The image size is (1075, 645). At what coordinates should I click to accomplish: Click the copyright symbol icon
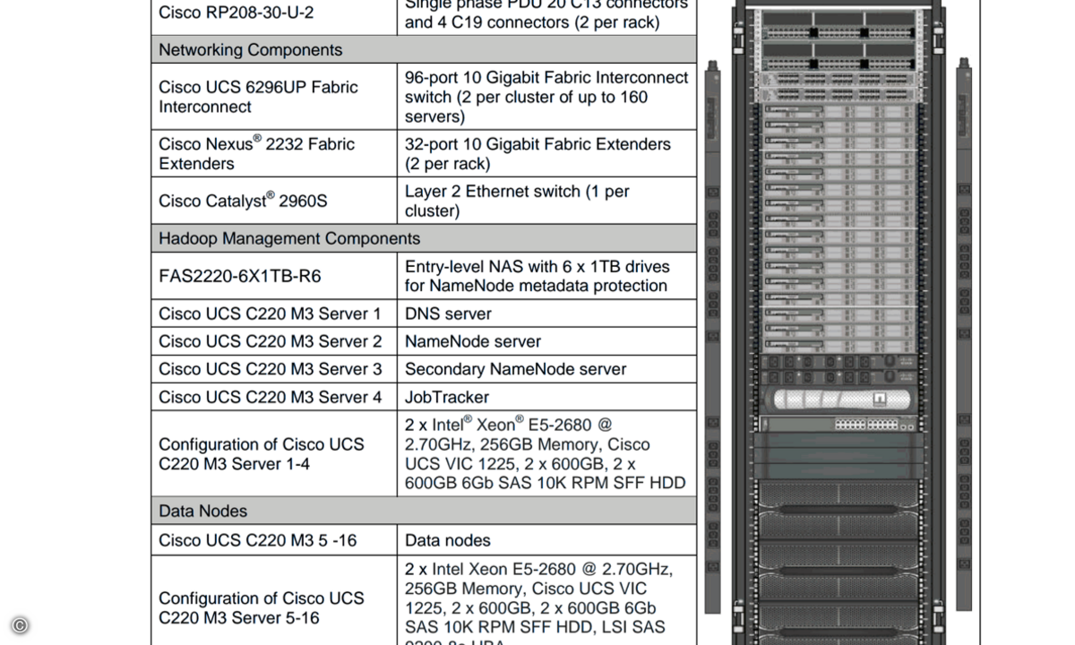coord(20,625)
